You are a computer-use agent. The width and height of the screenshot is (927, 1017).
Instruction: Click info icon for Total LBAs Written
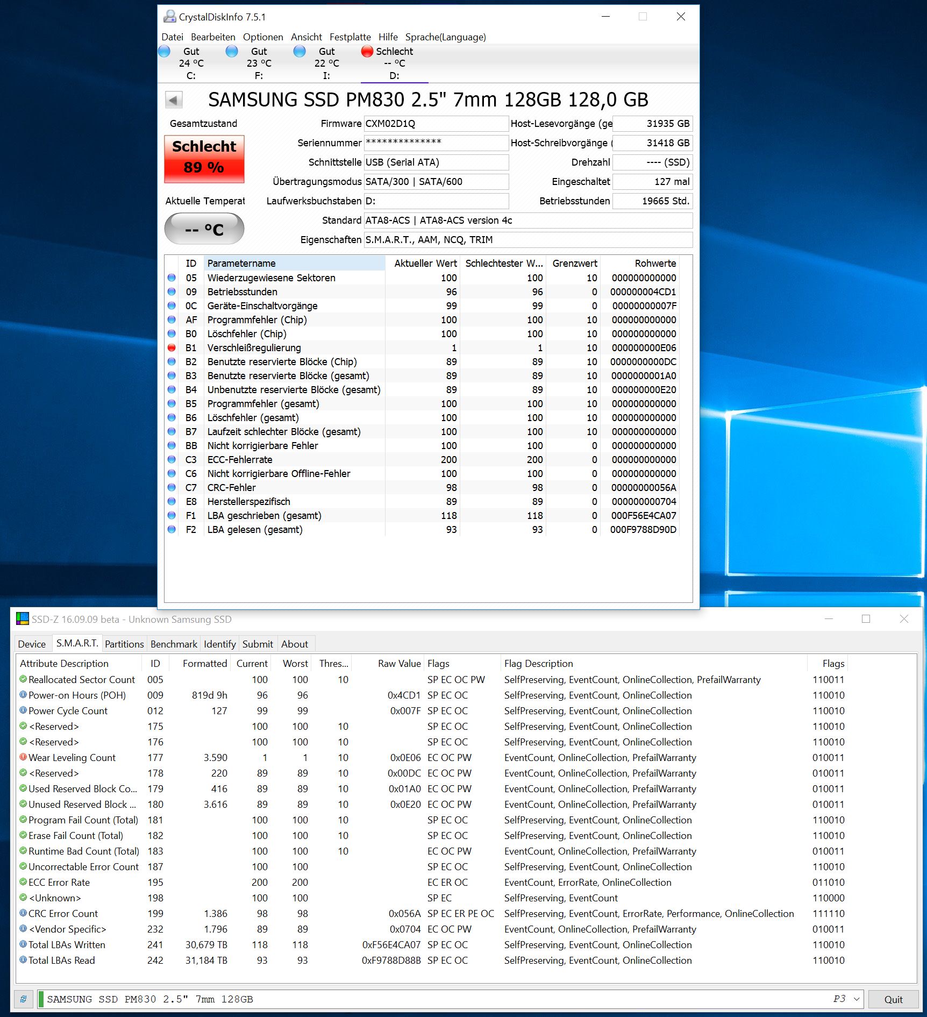pos(23,944)
